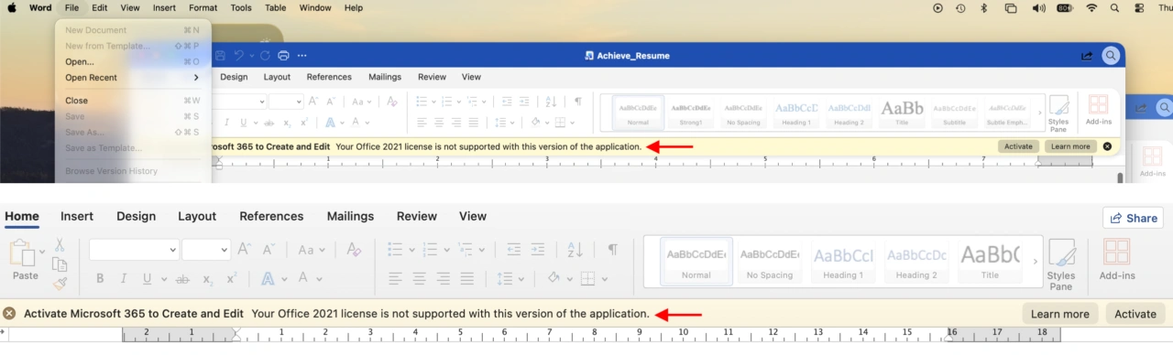1173x355 pixels.
Task: Toggle Bold in the lower ribbon
Action: pyautogui.click(x=100, y=278)
